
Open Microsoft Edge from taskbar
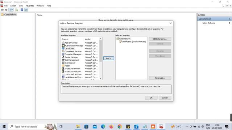(x=103, y=126)
